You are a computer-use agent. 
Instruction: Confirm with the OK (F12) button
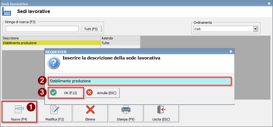[66, 93]
